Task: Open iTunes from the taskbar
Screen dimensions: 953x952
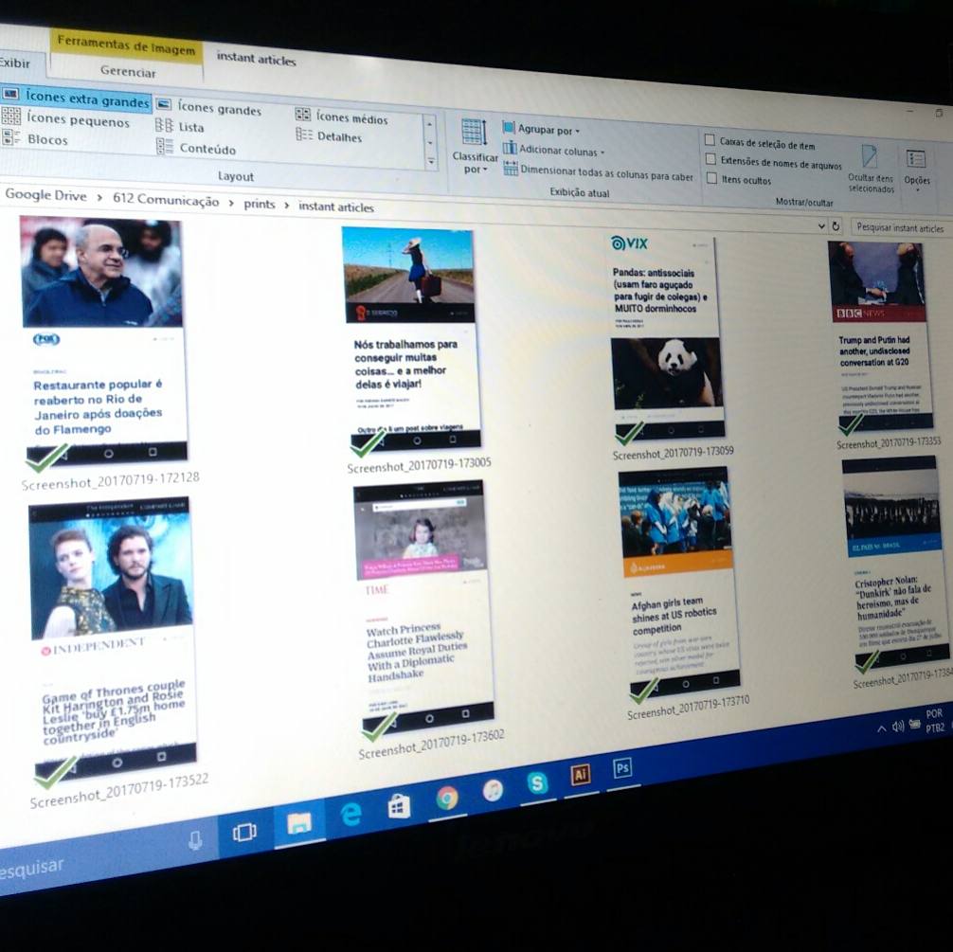Action: [x=493, y=790]
